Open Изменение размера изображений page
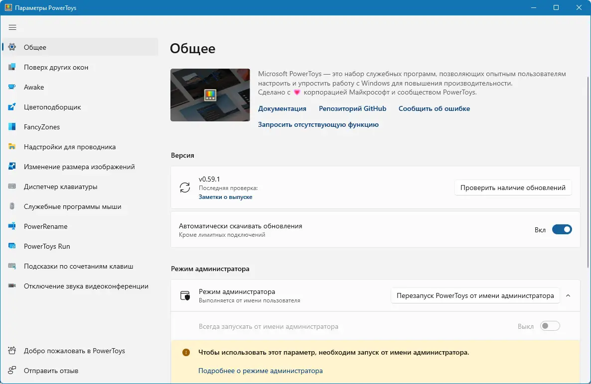Screen dimensions: 591x384 (x=80, y=167)
